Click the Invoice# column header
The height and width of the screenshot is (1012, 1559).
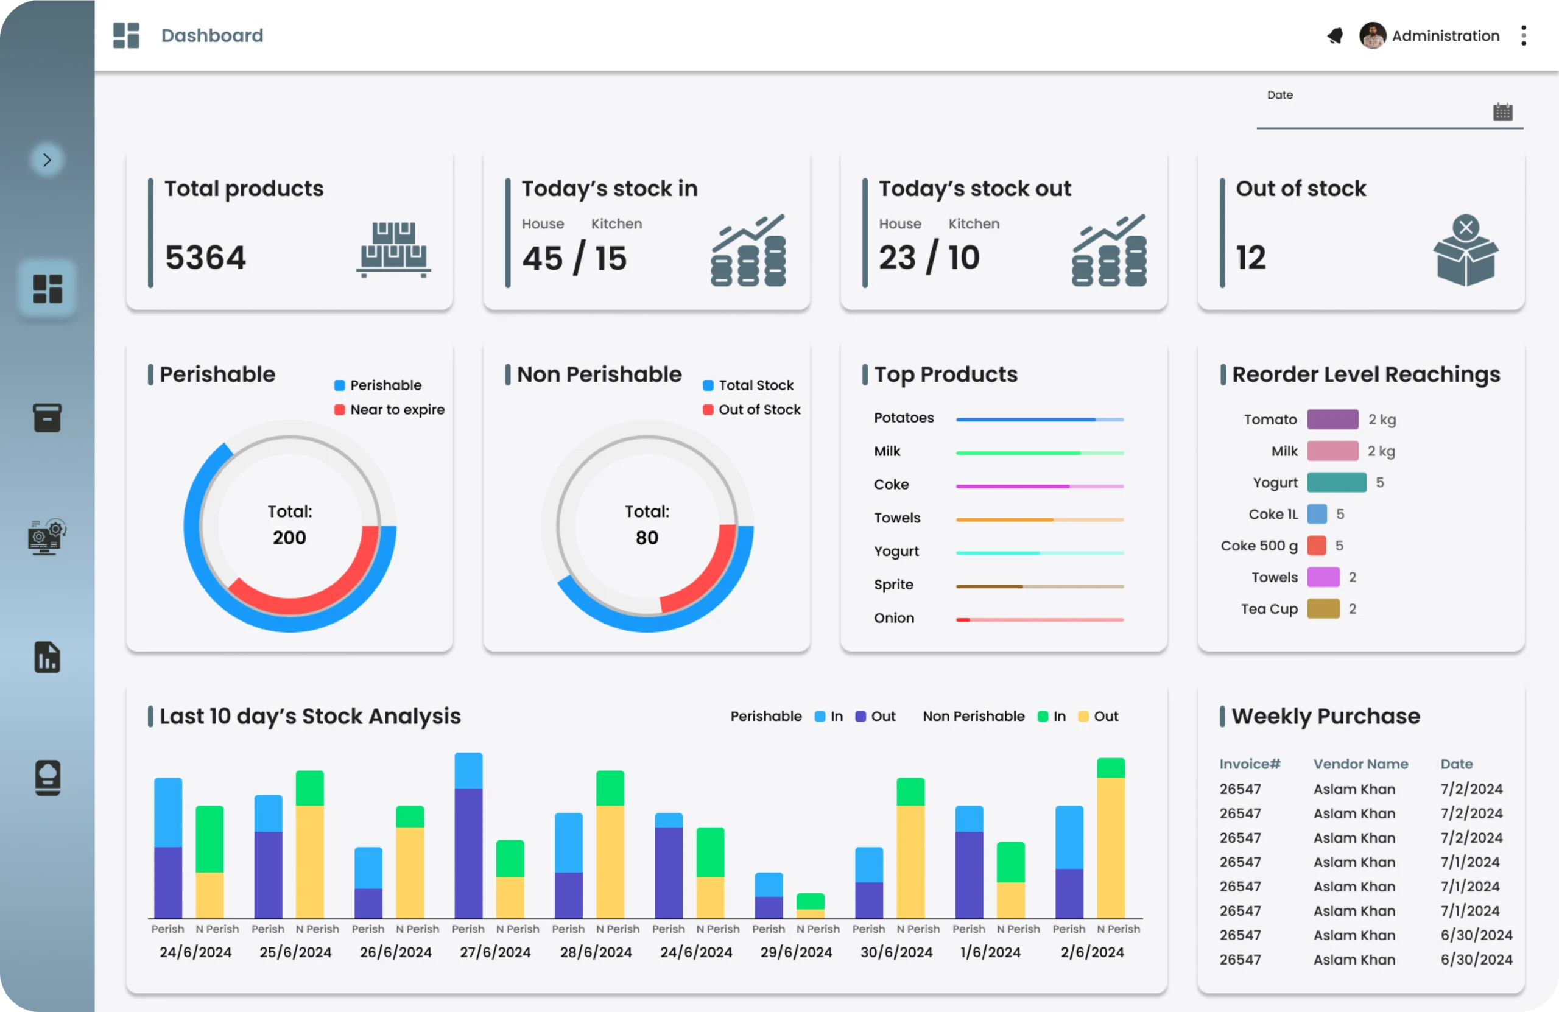tap(1250, 764)
